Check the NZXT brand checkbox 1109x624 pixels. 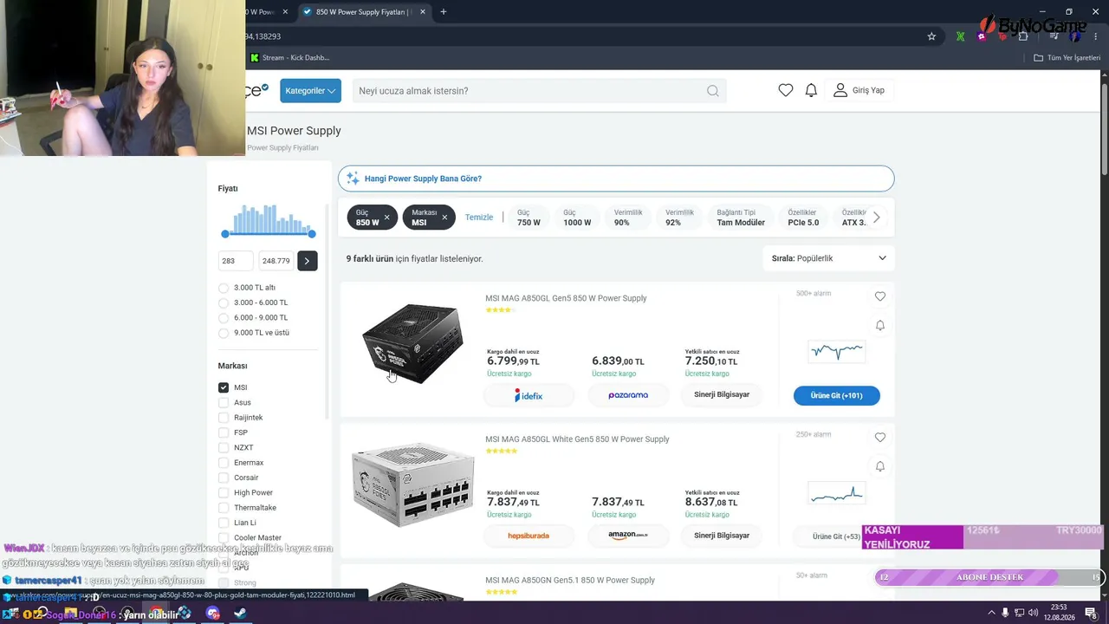[224, 447]
